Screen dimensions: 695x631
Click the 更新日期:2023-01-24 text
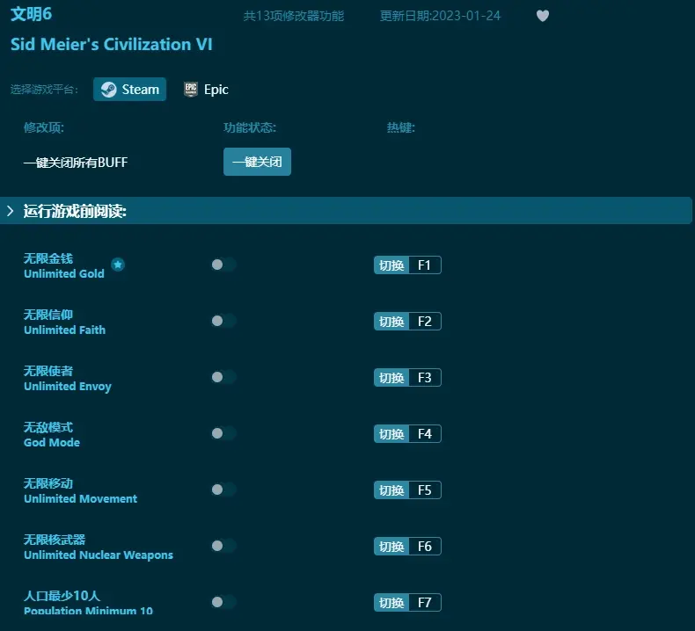pyautogui.click(x=440, y=16)
